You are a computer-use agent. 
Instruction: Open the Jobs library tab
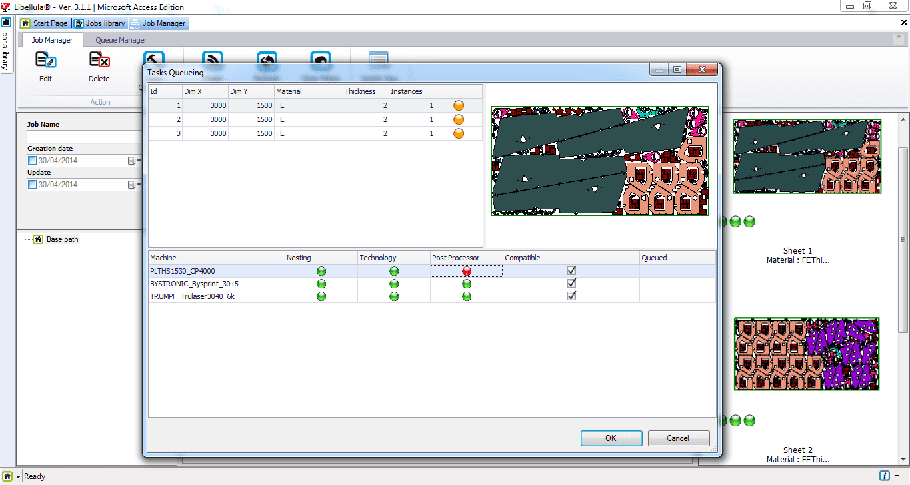(x=99, y=23)
